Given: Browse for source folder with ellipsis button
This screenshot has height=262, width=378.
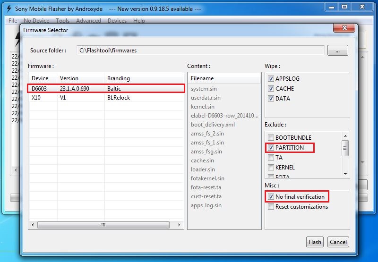Looking at the screenshot, I should point(337,51).
